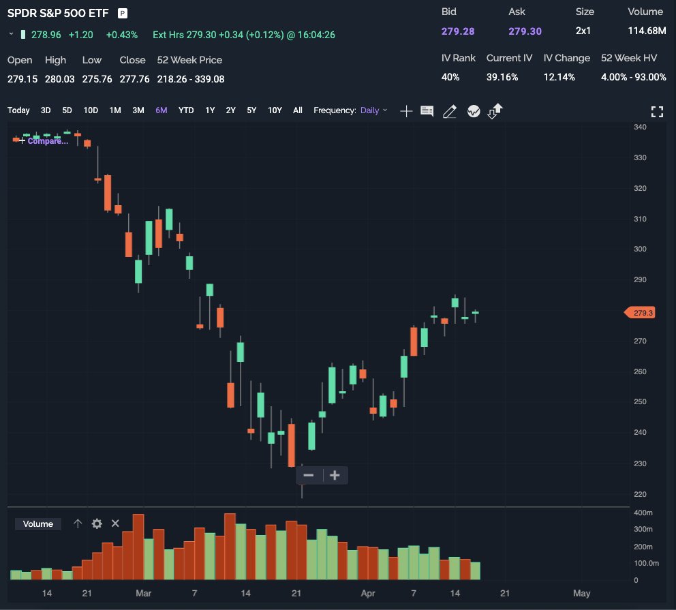Click the Close value 277.76

point(134,79)
